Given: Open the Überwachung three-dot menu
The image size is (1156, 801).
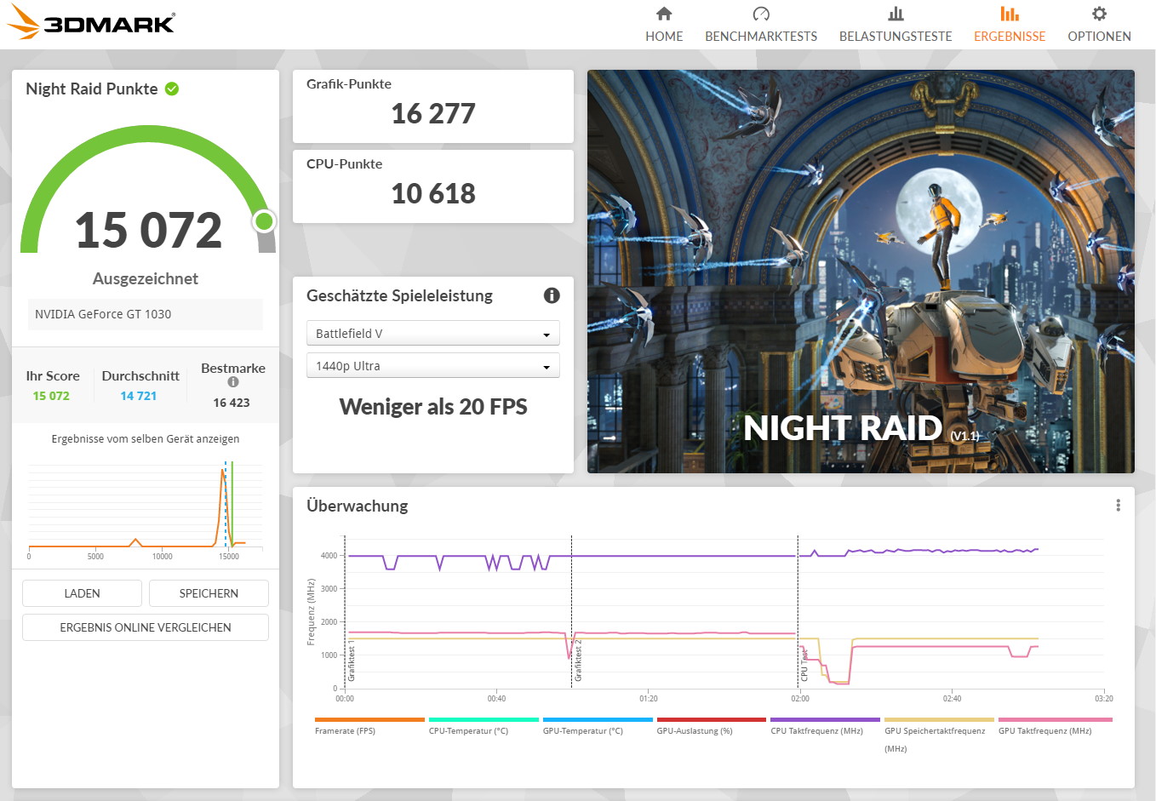Looking at the screenshot, I should point(1118,504).
